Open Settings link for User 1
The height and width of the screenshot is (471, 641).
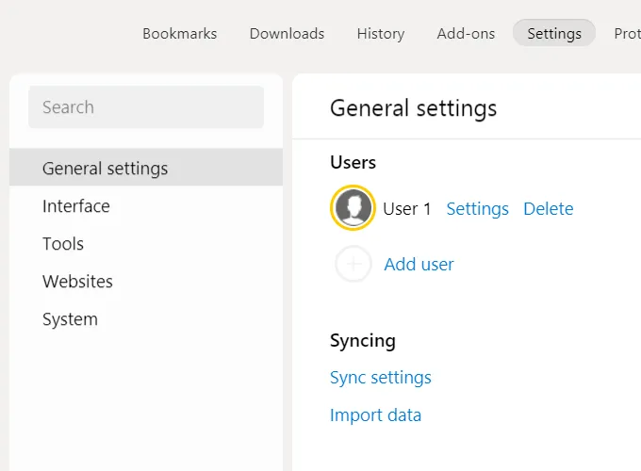(477, 209)
